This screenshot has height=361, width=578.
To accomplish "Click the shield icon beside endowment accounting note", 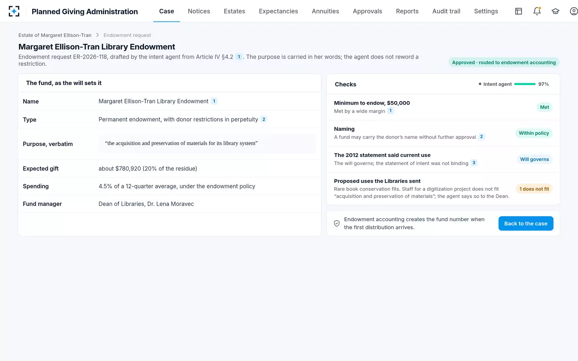I will pos(337,223).
